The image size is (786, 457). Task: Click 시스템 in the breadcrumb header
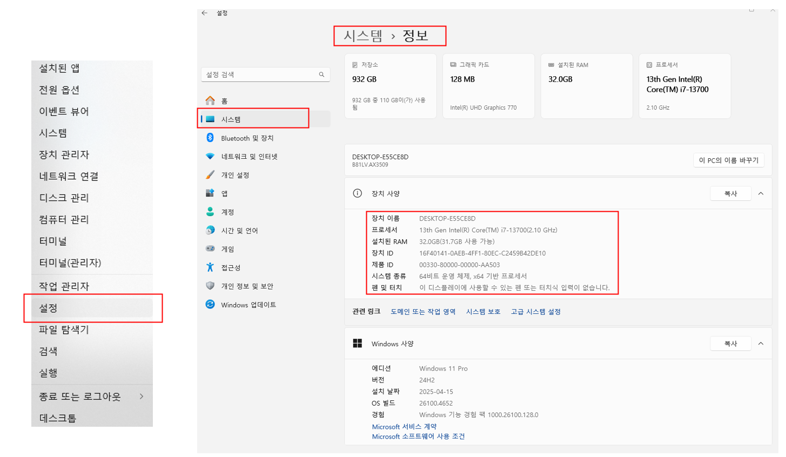pos(363,36)
